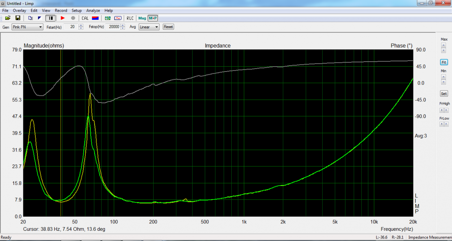Open the Record menu
Image resolution: width=452 pixels, height=241 pixels.
[x=61, y=11]
